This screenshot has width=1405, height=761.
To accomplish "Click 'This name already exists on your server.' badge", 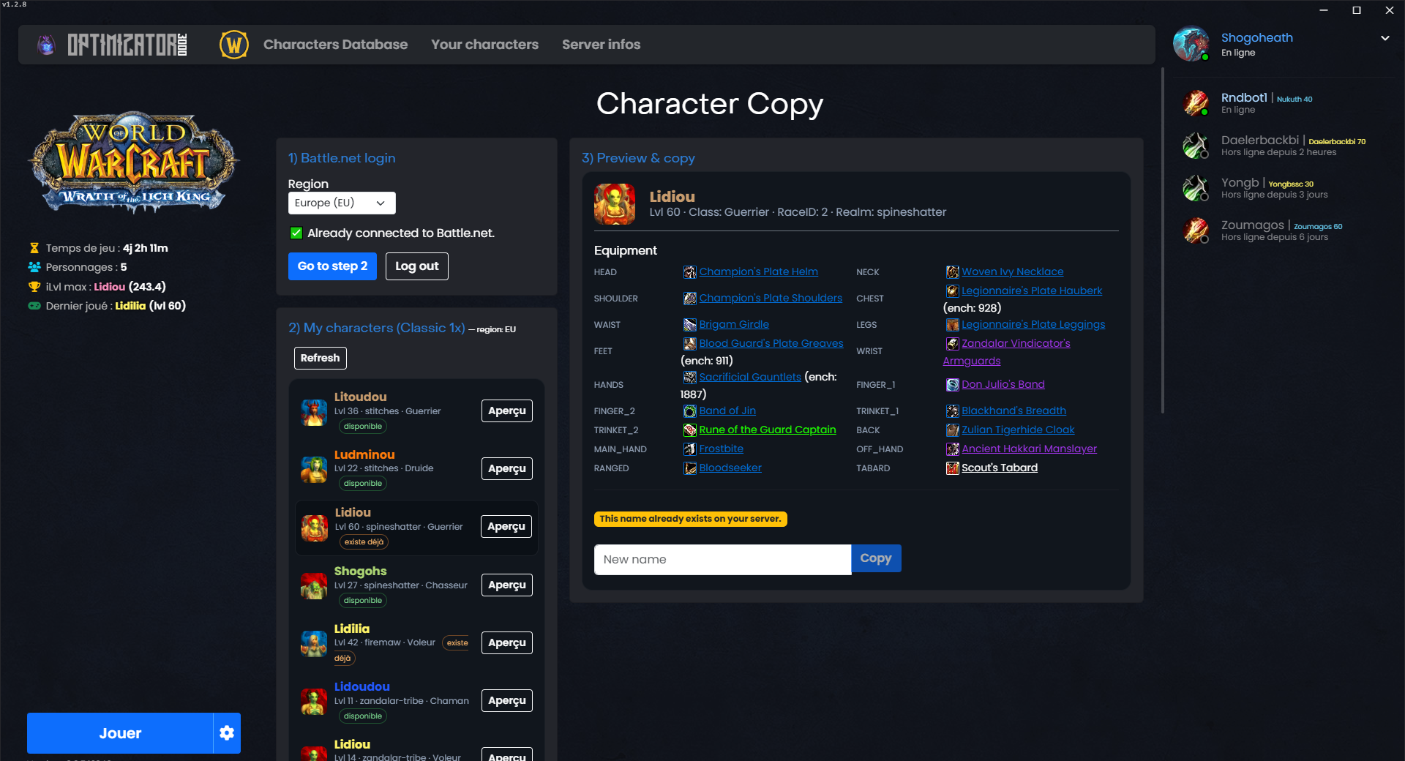I will point(690,519).
